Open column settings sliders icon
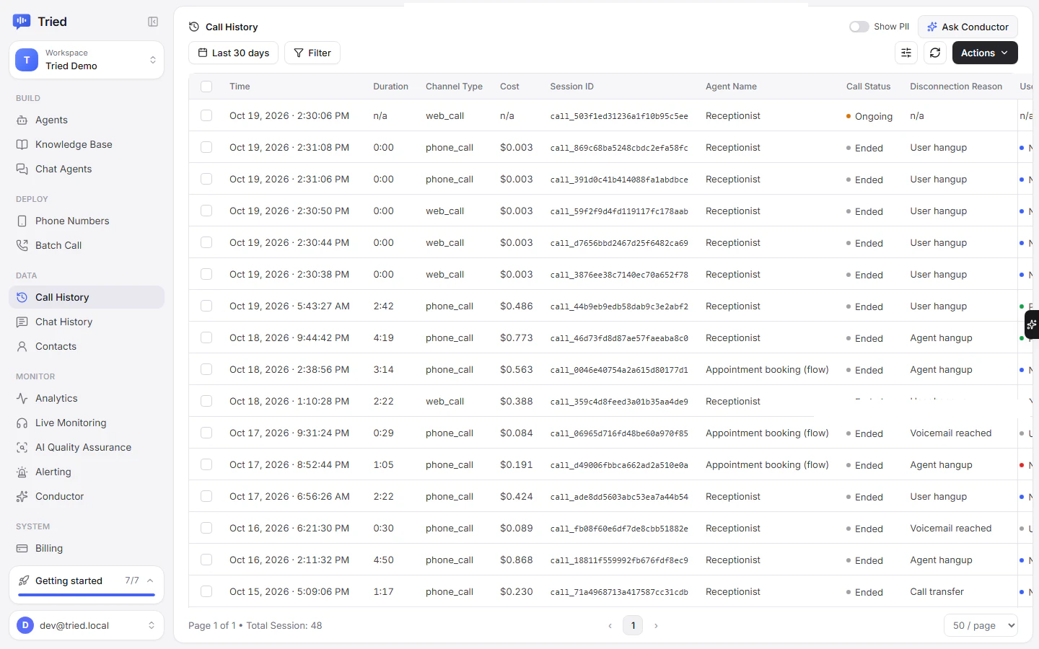The height and width of the screenshot is (649, 1039). (x=906, y=53)
